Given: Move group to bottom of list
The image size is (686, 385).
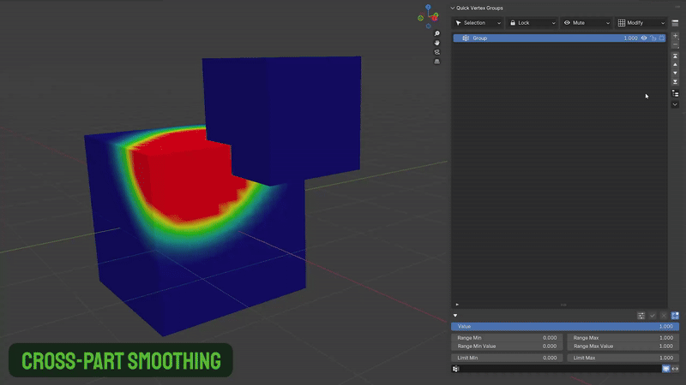Looking at the screenshot, I should [x=675, y=81].
